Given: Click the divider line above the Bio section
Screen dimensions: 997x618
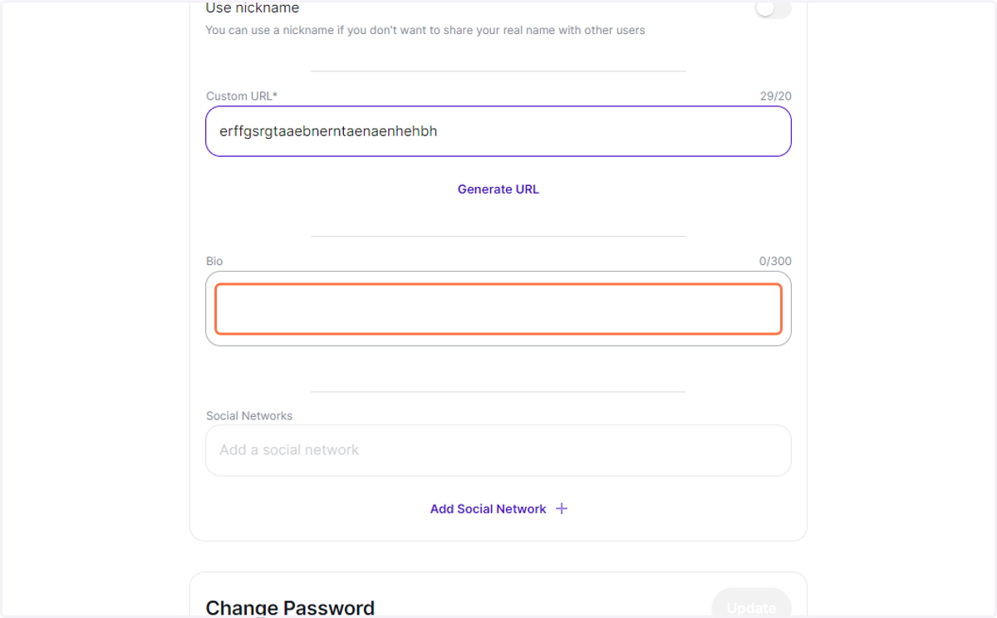Looking at the screenshot, I should (x=498, y=236).
